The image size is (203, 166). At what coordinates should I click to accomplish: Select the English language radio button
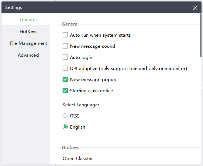[65, 127]
